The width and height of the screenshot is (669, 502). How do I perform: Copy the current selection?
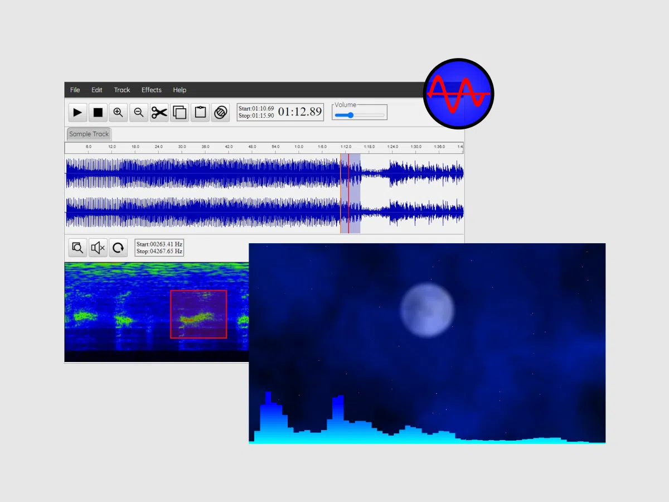pos(180,112)
